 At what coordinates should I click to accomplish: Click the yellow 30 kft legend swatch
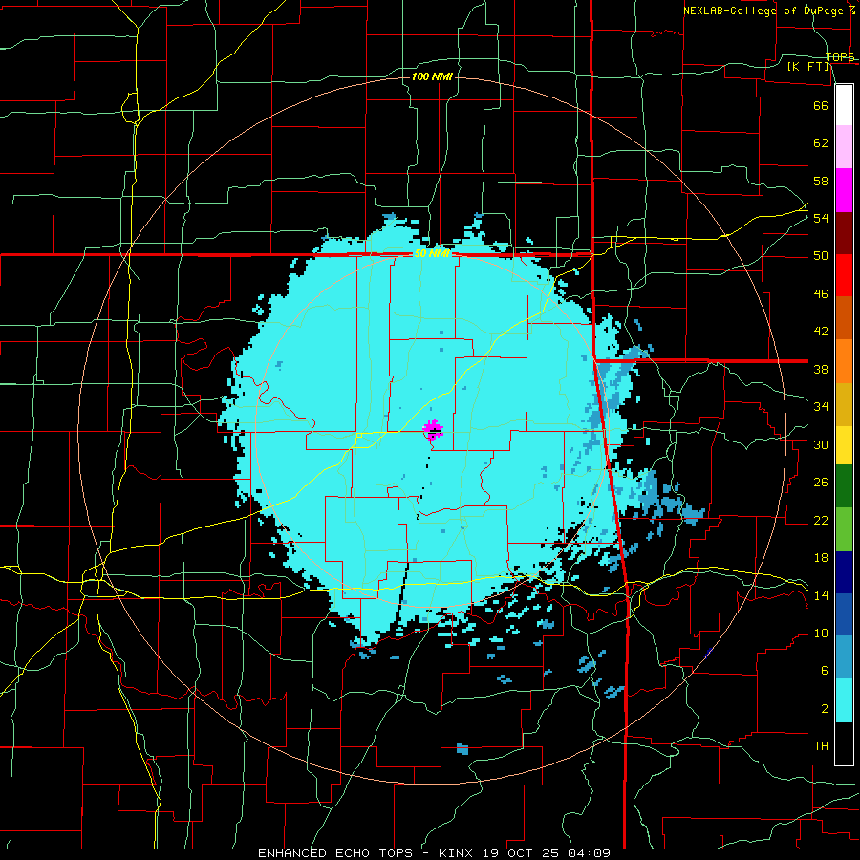[844, 444]
